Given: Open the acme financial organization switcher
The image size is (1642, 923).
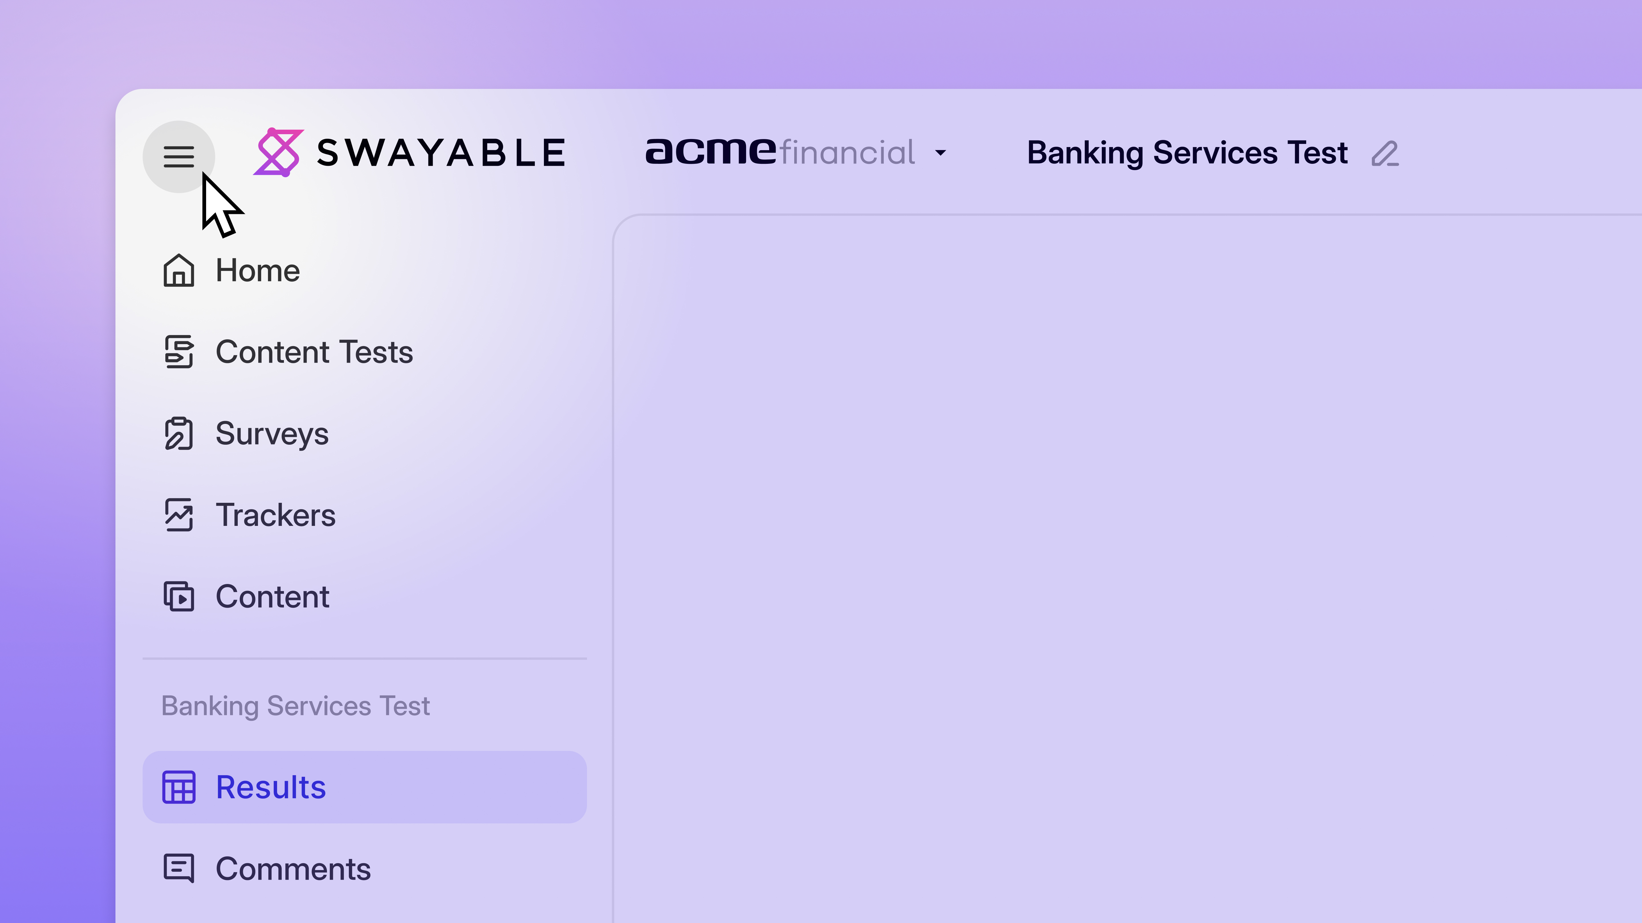Looking at the screenshot, I should (x=780, y=153).
